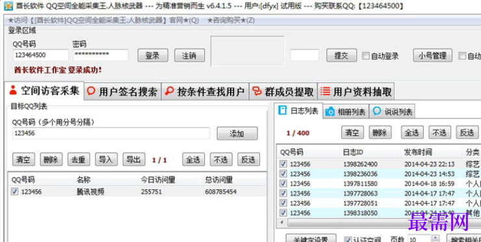This screenshot has width=481, height=242.
Task: Open the 空间访客采集 tab
Action: [44, 90]
